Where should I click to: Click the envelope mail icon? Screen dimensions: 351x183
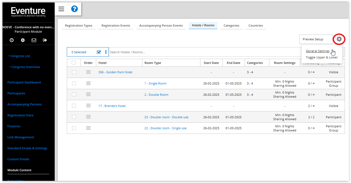click(34, 40)
